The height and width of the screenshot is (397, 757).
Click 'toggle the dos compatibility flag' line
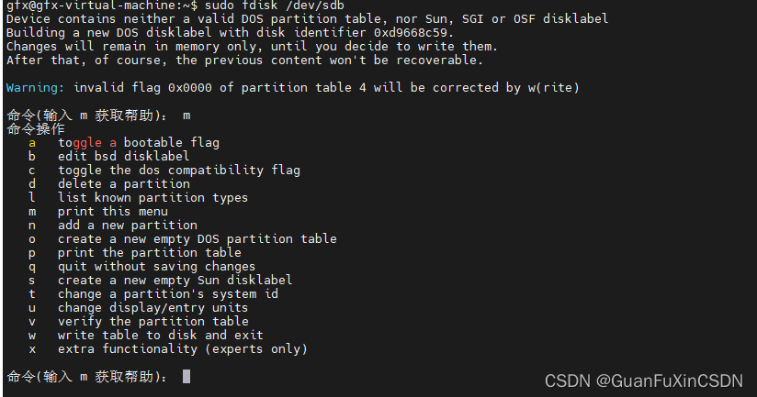(x=178, y=170)
